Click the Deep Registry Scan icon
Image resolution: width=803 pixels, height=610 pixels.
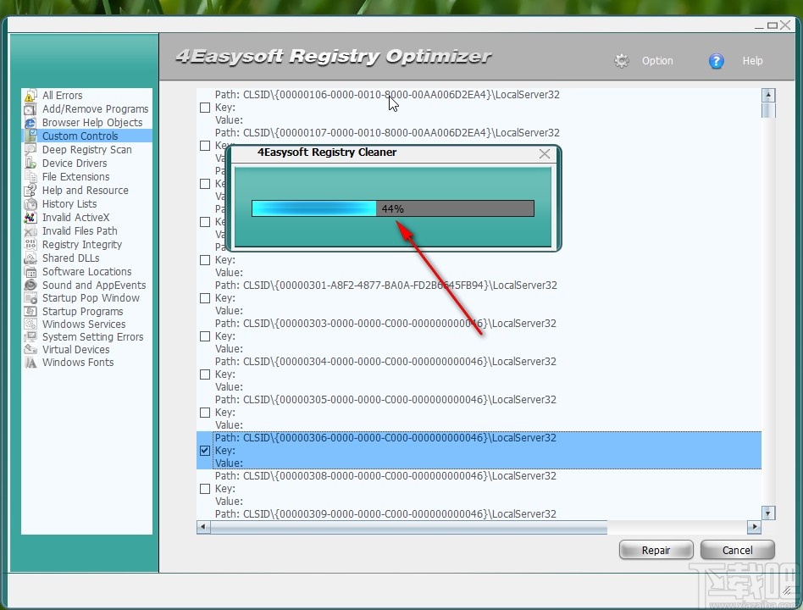coord(30,150)
